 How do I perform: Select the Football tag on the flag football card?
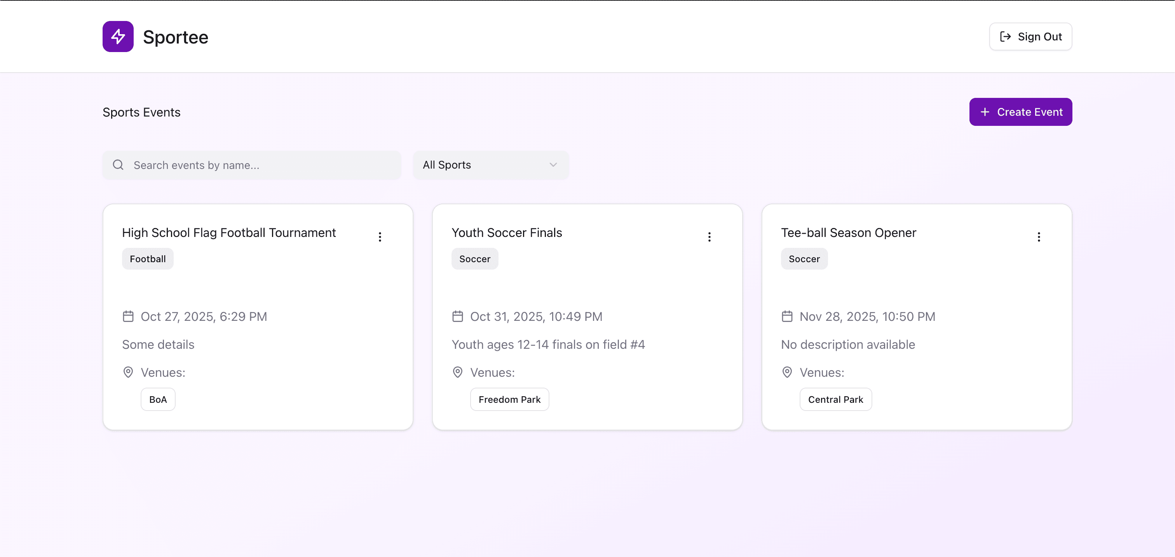(147, 258)
